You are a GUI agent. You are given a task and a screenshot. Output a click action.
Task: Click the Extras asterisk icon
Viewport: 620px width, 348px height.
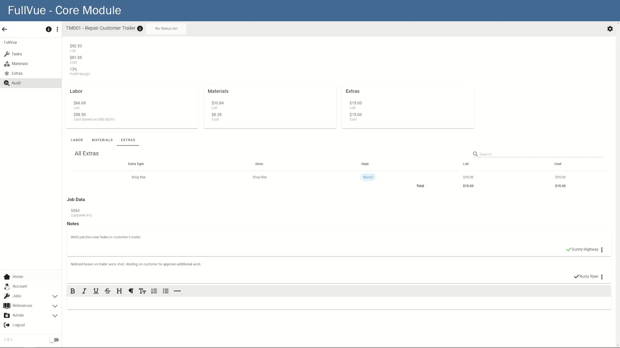(x=7, y=73)
